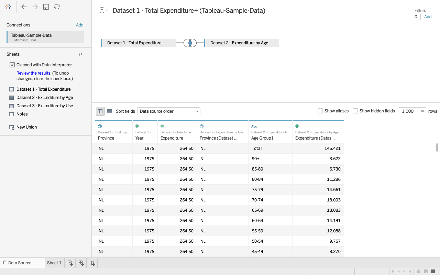Screen dimensions: 440x275
Task: Click globe icon for Province (Dataset 2)
Action: click(202, 126)
